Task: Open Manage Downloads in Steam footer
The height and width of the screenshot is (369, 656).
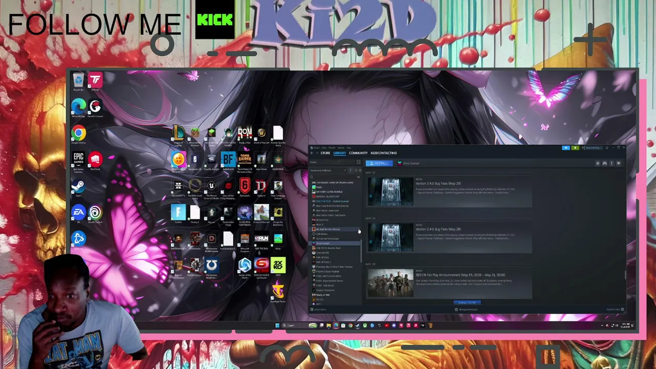Action: tap(467, 310)
